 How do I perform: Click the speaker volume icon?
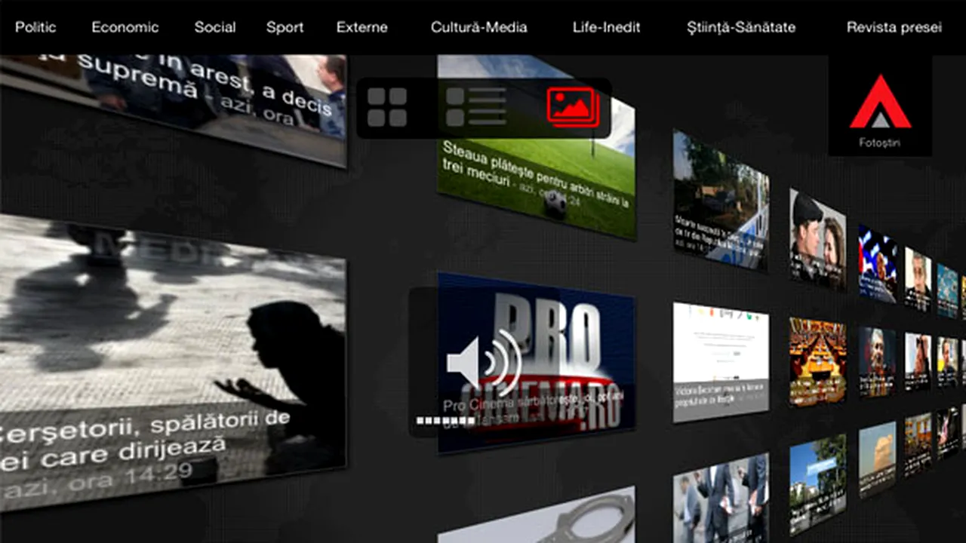[484, 363]
